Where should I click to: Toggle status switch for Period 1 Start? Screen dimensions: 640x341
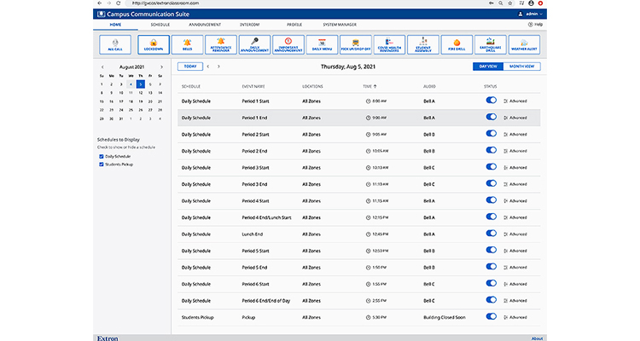[491, 101]
